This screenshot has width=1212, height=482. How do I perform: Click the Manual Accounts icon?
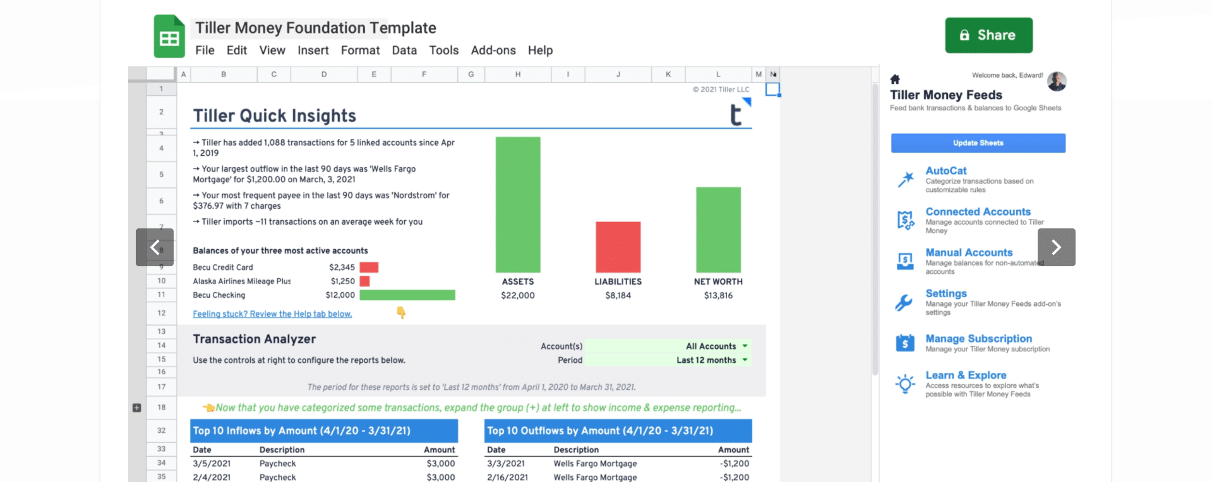point(906,261)
